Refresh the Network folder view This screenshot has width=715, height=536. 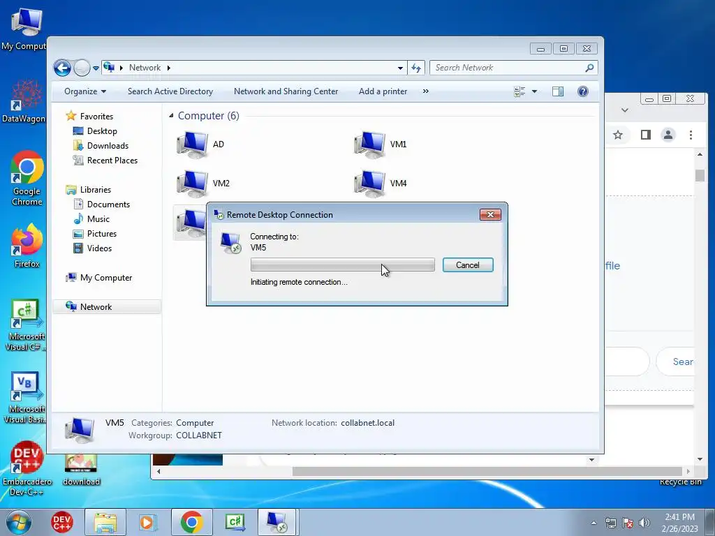point(416,68)
